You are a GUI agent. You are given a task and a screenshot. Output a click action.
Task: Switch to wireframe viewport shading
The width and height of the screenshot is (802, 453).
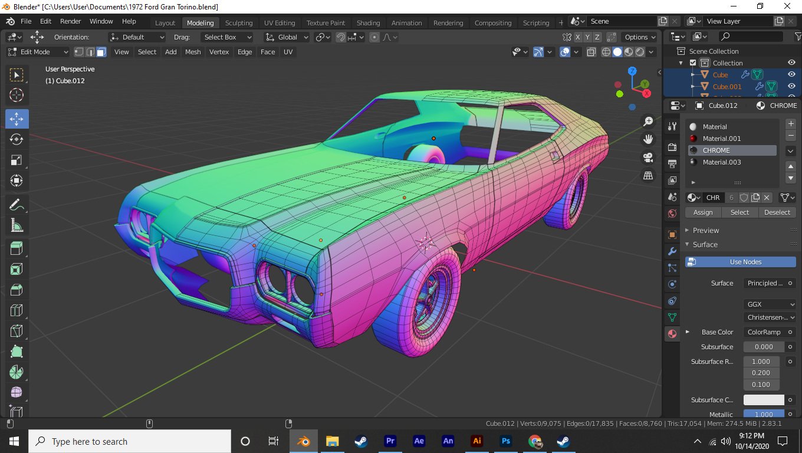click(606, 52)
